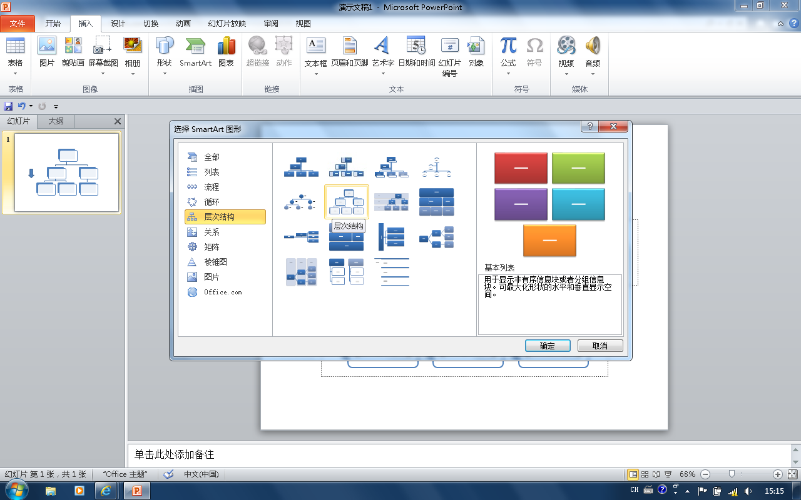Cancel the SmartArt dialog with 取消
This screenshot has height=500, width=801.
pyautogui.click(x=600, y=346)
